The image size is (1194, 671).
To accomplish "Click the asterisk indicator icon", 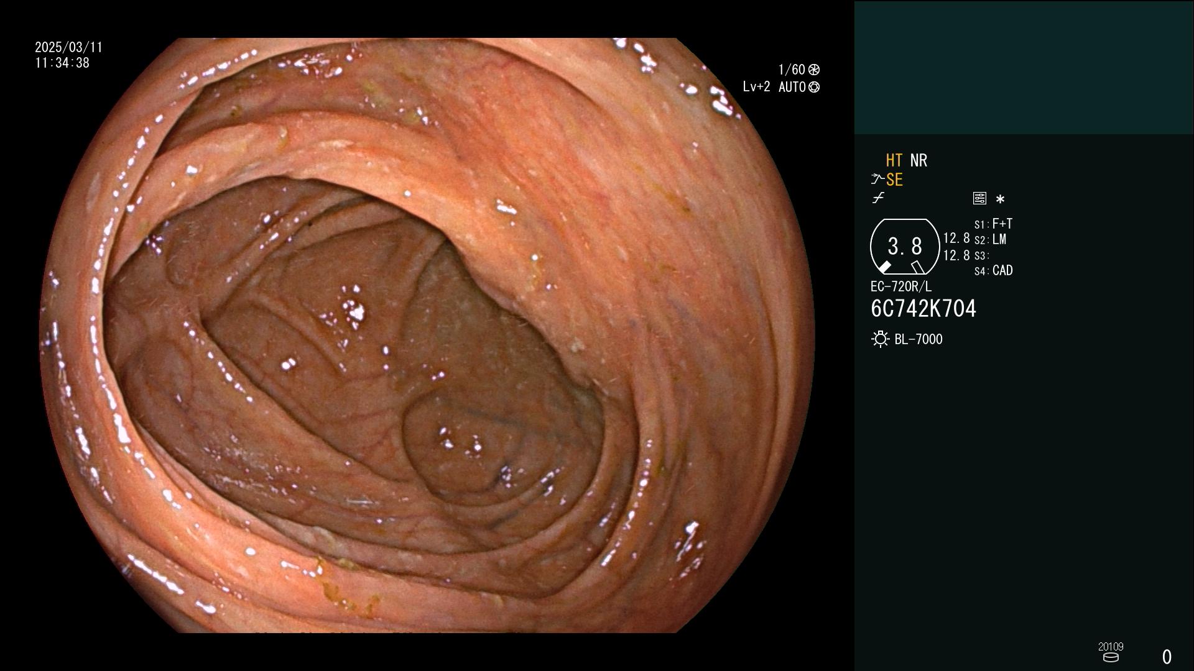I will pos(1000,199).
